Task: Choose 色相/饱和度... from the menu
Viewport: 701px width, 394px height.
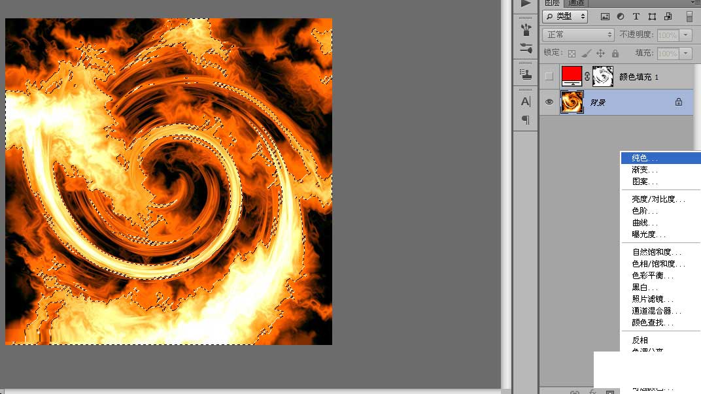Action: pos(660,263)
